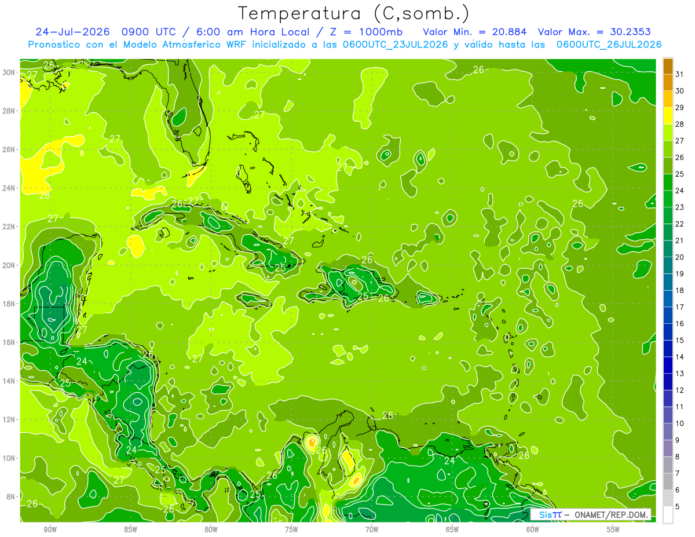The image size is (695, 537).
Task: Click the "12N" latitude axis label
Action: tap(9, 419)
